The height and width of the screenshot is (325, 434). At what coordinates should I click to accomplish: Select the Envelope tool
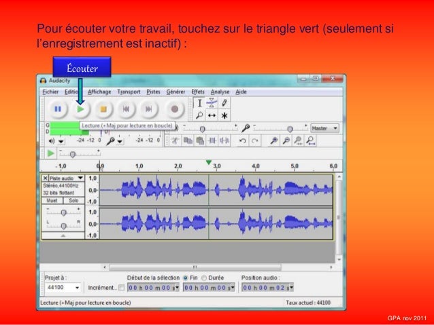click(x=212, y=103)
